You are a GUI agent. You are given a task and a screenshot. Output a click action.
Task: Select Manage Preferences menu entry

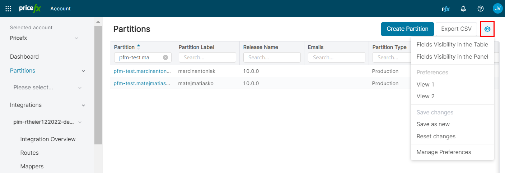coord(443,152)
